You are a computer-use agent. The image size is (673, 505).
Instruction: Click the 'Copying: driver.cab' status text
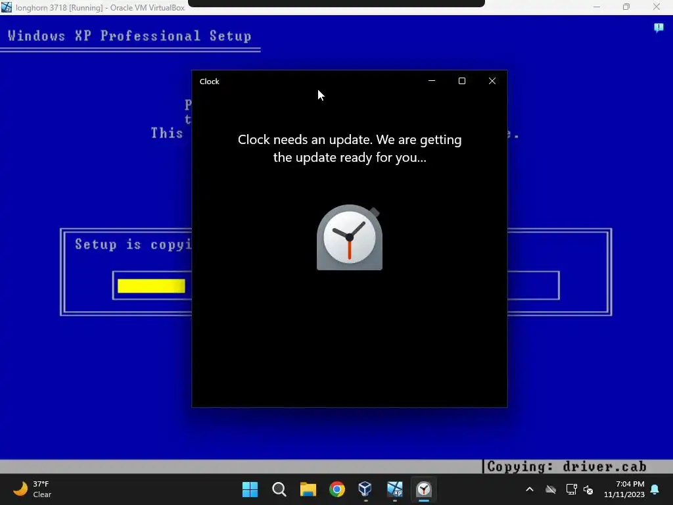click(x=567, y=466)
